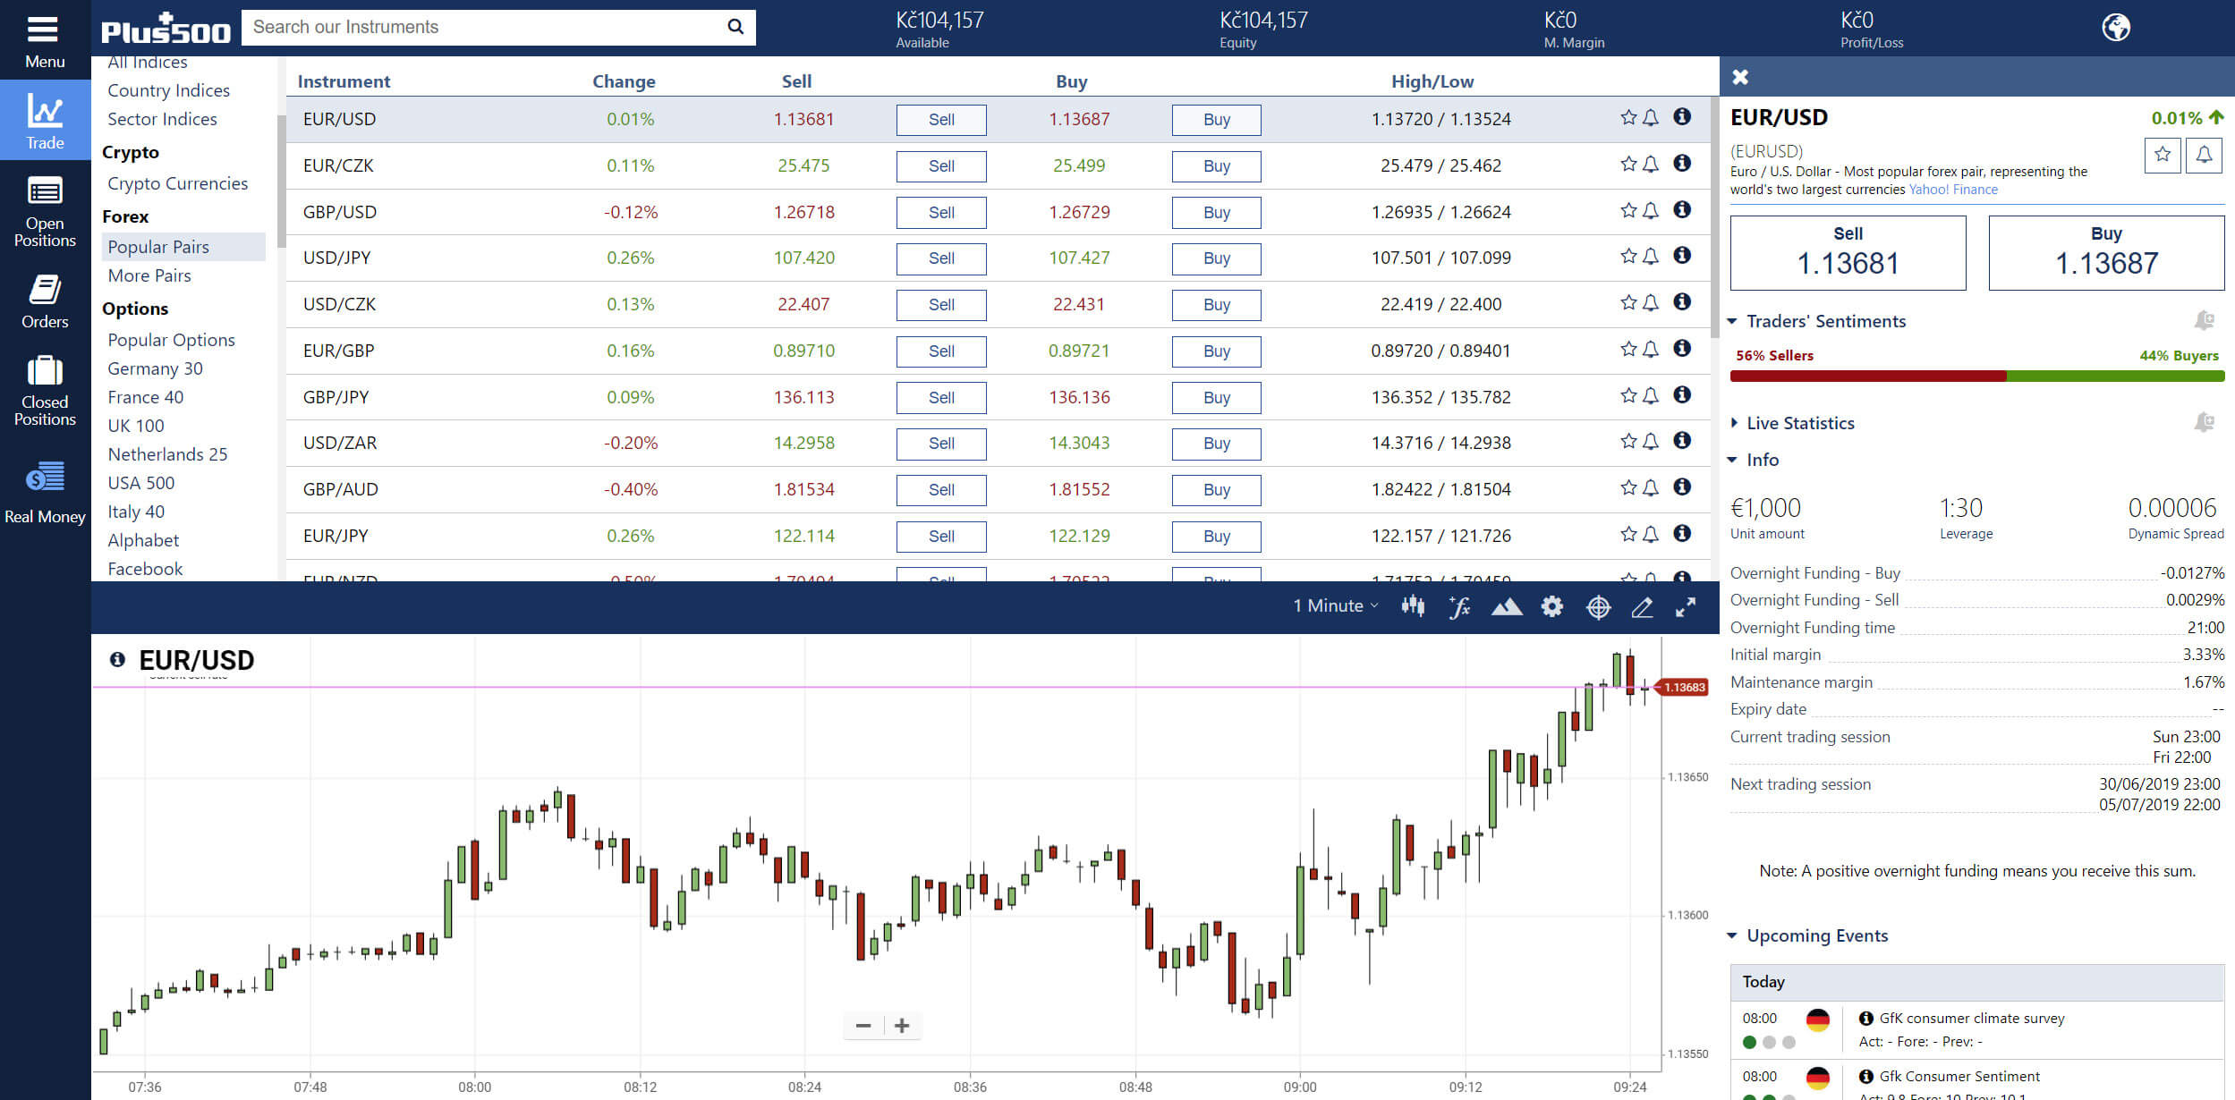Open Country Indices category
Image resolution: width=2235 pixels, height=1100 pixels.
click(x=168, y=90)
